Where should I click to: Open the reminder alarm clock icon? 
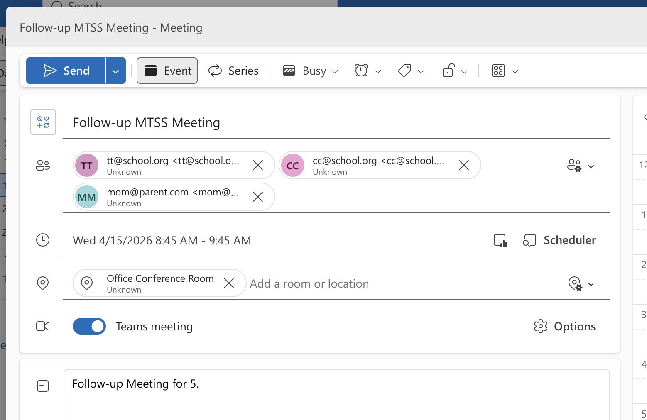(362, 71)
